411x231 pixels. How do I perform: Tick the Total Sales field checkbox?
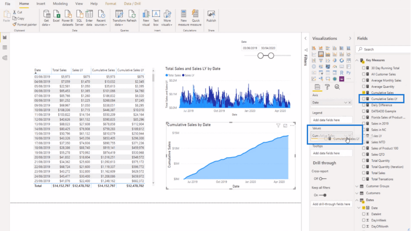364,173
